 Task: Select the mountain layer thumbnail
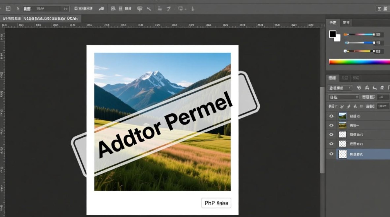(342, 116)
